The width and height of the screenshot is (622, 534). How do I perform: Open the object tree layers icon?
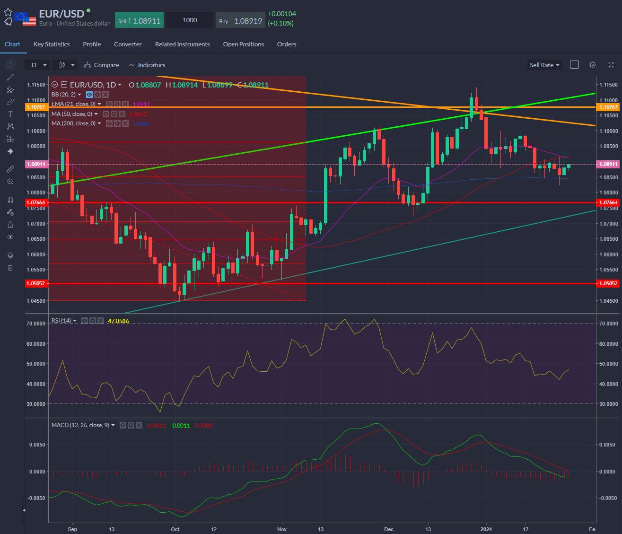pos(10,255)
